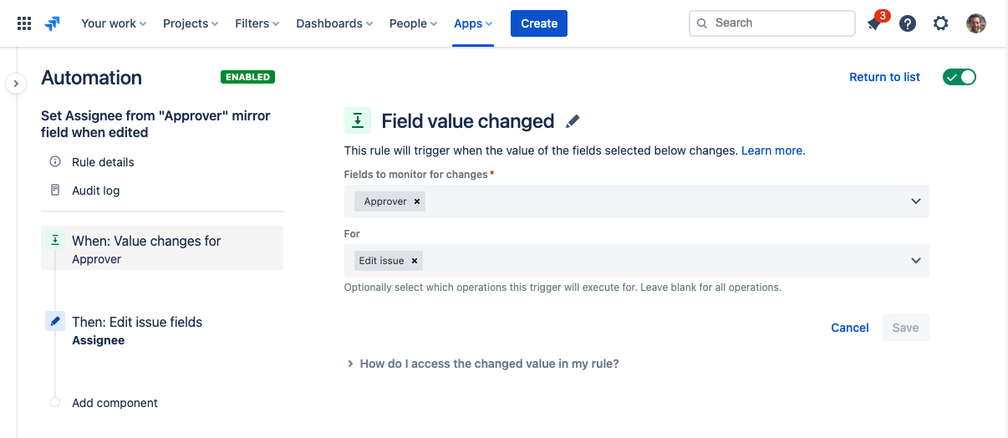Screen dimensions: 1008x438
Task: Open the settings gear icon
Action: (x=941, y=23)
